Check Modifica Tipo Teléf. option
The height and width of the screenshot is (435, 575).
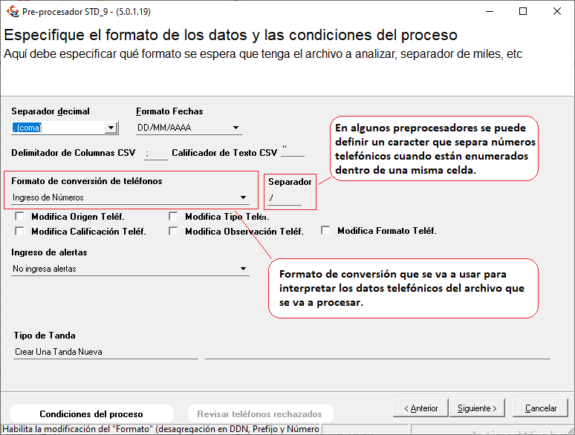click(x=173, y=217)
